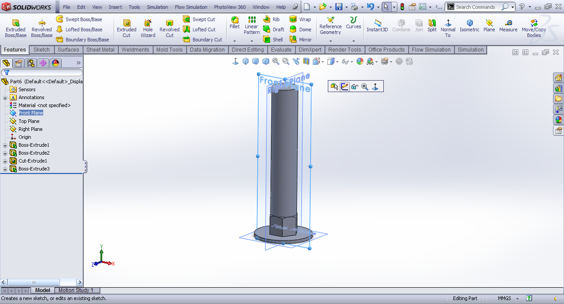Click Sketch icon in context toolbar
The height and width of the screenshot is (304, 564).
(345, 87)
